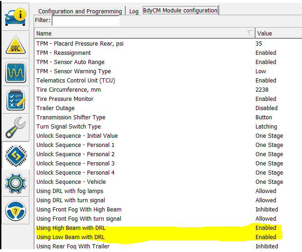Open the steering wheel help icon

click(16, 211)
